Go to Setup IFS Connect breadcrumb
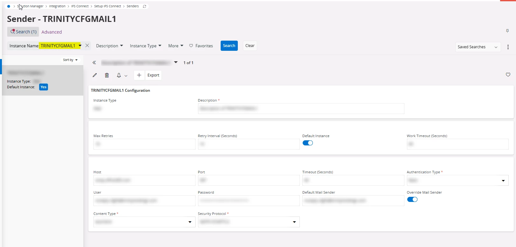This screenshot has height=247, width=516. point(107,6)
